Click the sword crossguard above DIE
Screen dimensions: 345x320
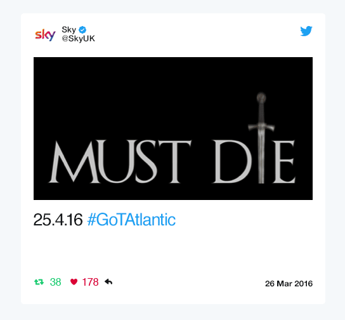(x=261, y=127)
